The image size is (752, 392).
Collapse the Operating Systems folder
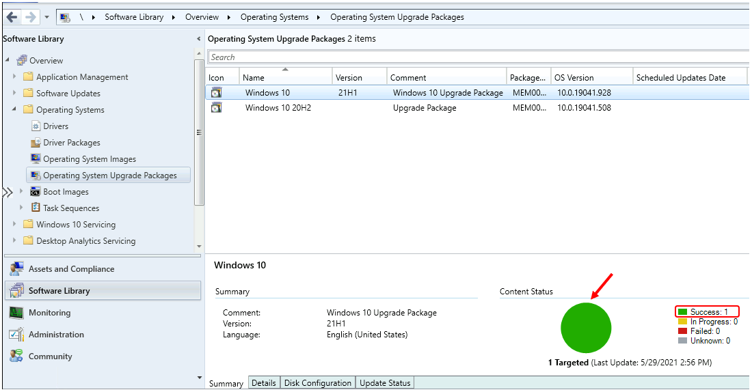coord(14,109)
